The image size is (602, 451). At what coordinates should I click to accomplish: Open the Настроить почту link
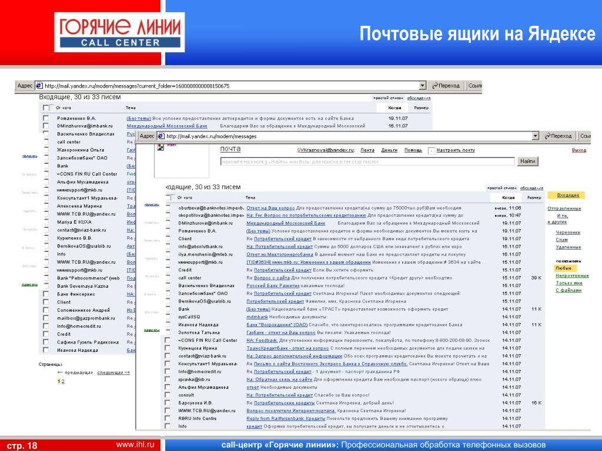coord(456,150)
